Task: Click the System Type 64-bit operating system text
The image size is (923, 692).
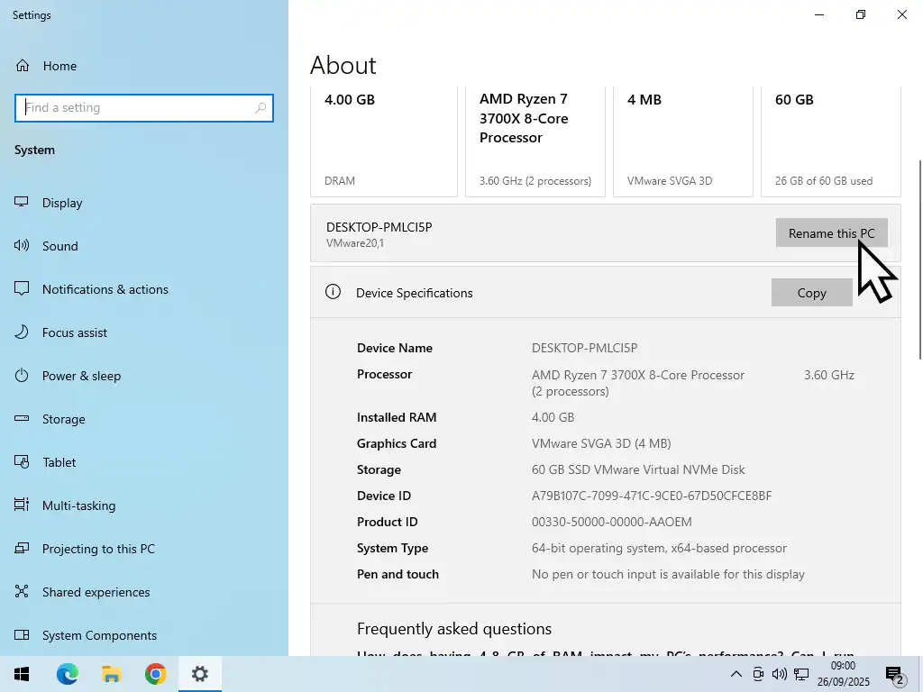Action: click(659, 548)
